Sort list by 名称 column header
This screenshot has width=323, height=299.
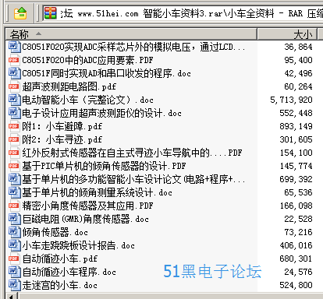point(131,34)
